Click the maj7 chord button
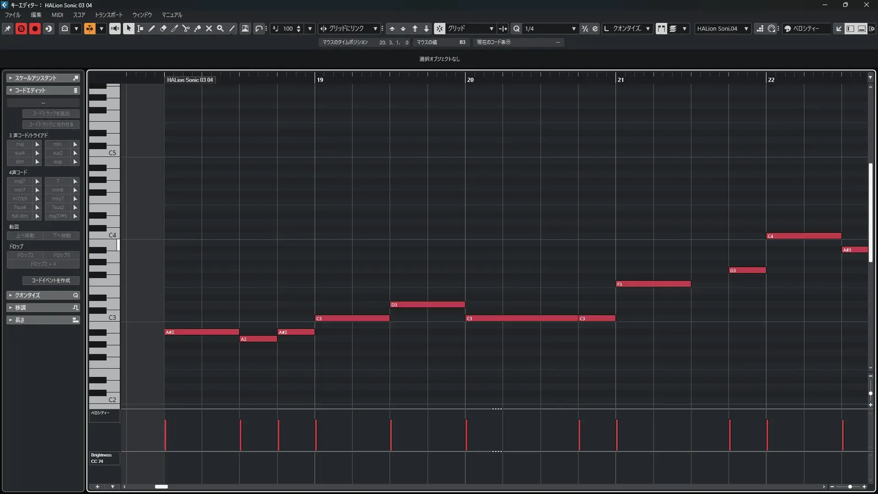This screenshot has width=878, height=494. (20, 181)
